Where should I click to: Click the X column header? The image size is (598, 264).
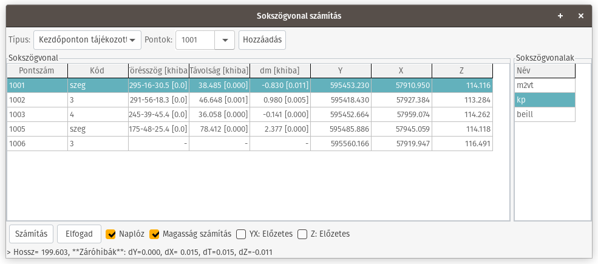tap(401, 71)
